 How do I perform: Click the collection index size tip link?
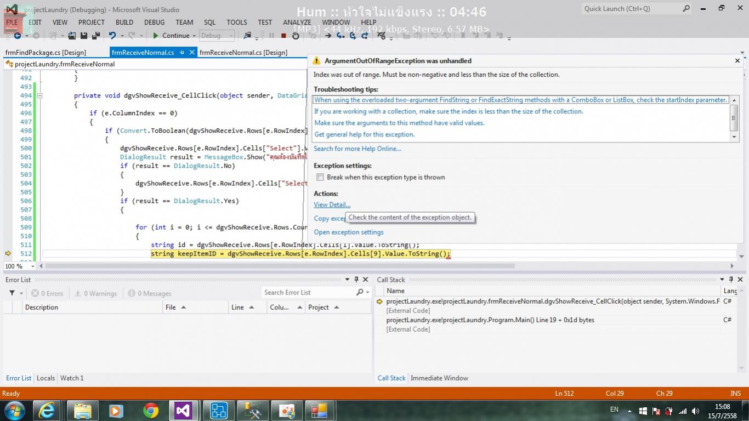[x=449, y=111]
